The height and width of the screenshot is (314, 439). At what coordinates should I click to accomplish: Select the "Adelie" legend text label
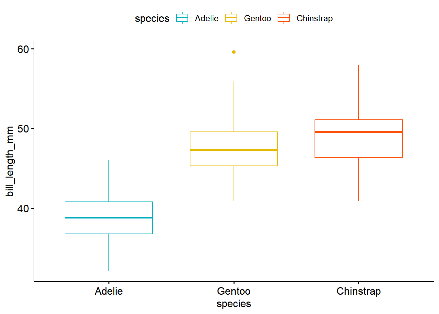point(206,18)
